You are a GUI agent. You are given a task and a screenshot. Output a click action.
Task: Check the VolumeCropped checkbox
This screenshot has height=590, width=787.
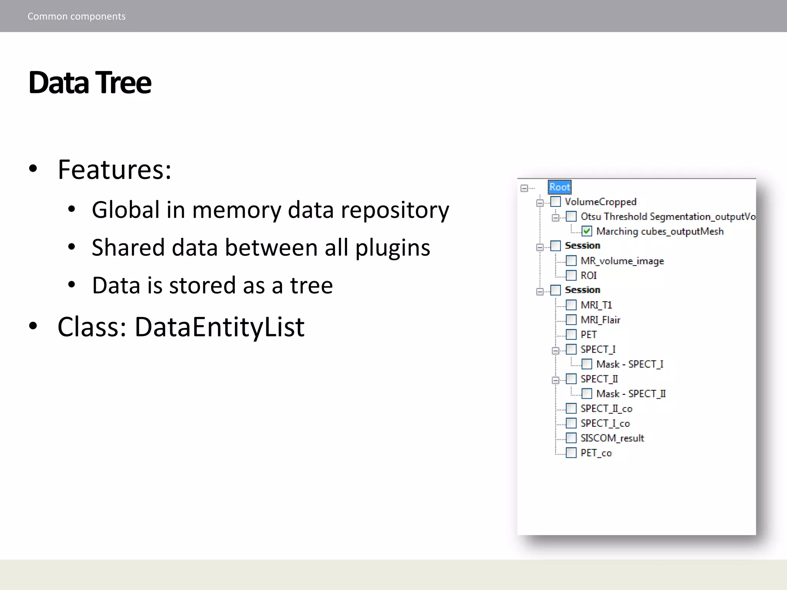(556, 202)
